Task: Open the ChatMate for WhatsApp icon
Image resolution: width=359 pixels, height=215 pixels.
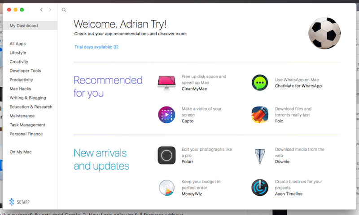Action: (x=260, y=83)
